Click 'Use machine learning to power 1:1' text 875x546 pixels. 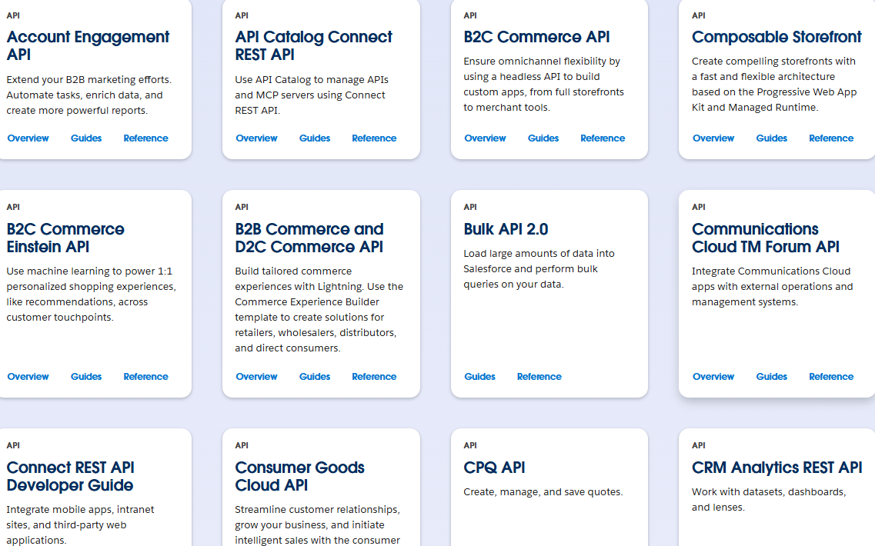91,294
